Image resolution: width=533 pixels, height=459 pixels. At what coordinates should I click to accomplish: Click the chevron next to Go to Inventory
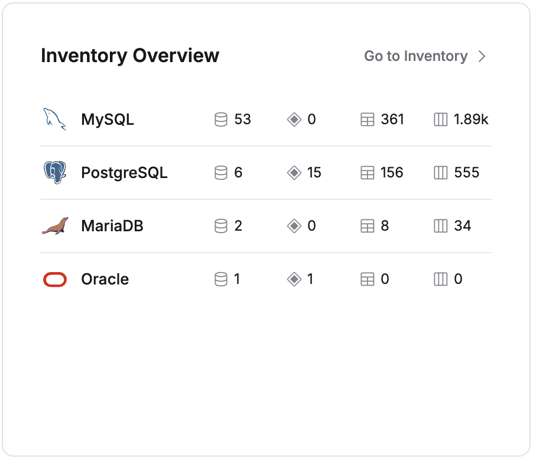pos(482,56)
